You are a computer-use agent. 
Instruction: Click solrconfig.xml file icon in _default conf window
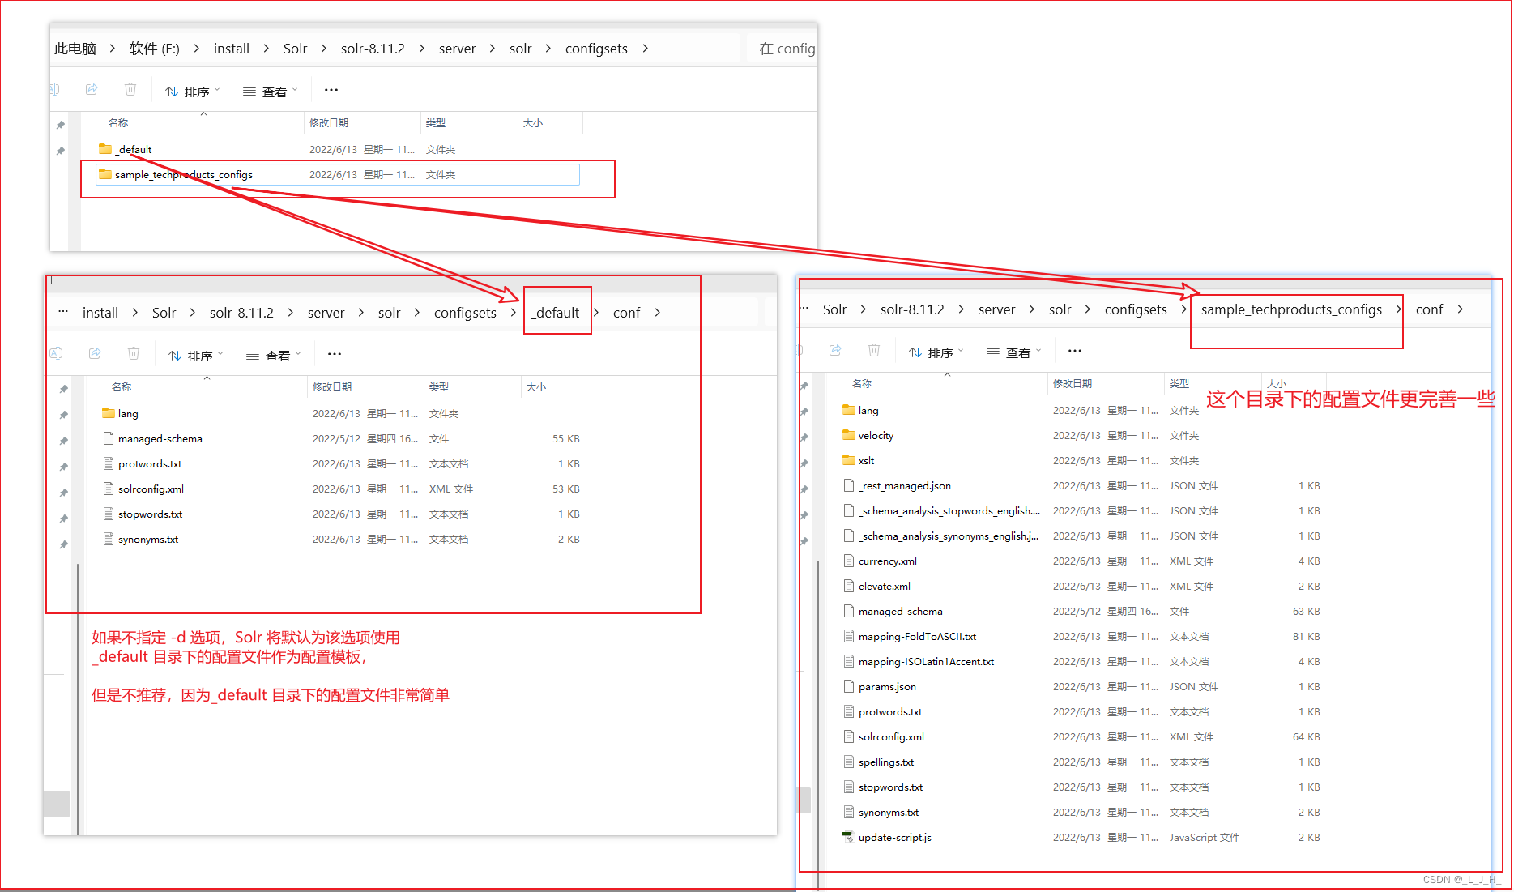109,489
